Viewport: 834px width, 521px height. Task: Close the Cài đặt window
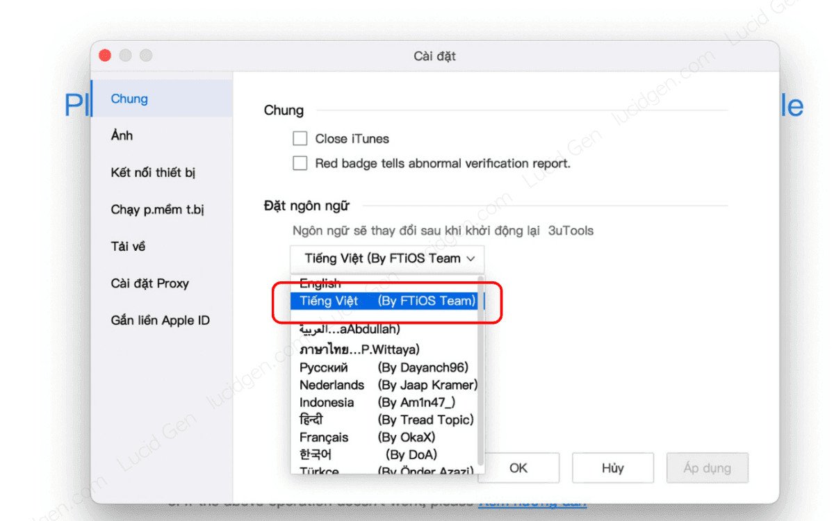[105, 56]
